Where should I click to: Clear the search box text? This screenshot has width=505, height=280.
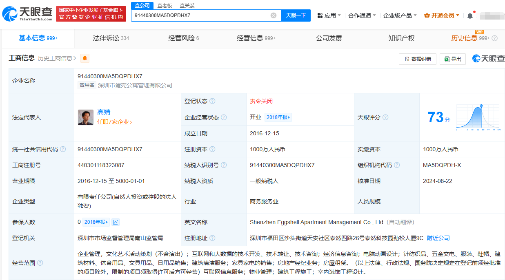pyautogui.click(x=274, y=15)
